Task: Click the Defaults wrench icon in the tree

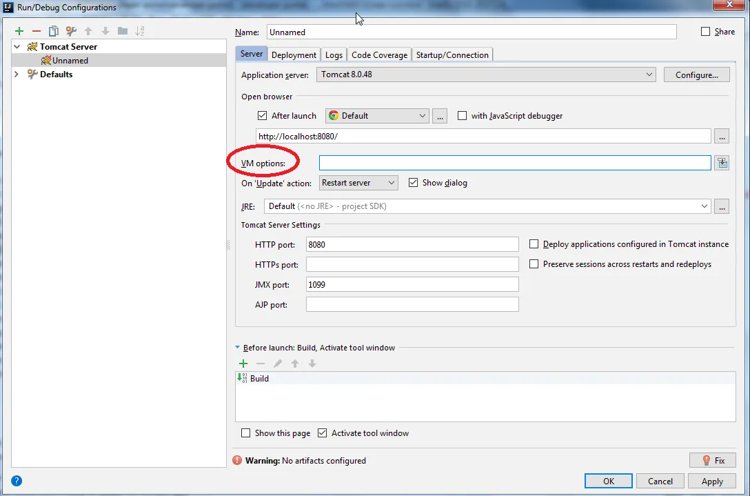Action: pos(32,75)
